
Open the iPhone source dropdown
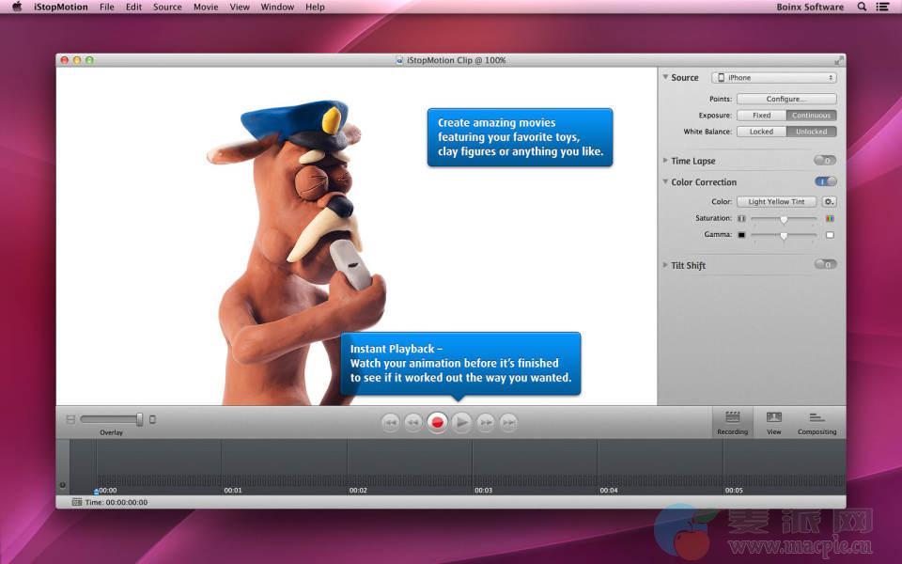pyautogui.click(x=773, y=78)
